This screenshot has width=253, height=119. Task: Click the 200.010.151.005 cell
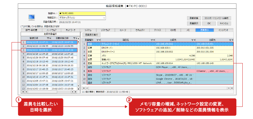click(x=215, y=48)
